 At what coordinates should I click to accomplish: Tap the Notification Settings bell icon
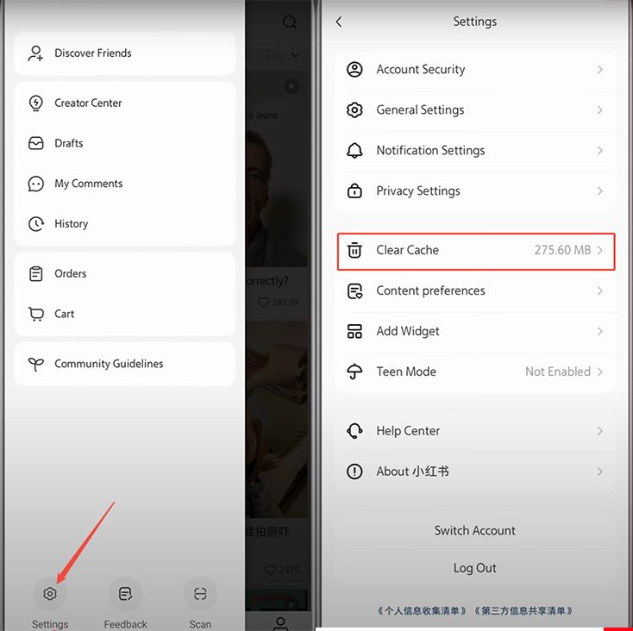tap(354, 151)
